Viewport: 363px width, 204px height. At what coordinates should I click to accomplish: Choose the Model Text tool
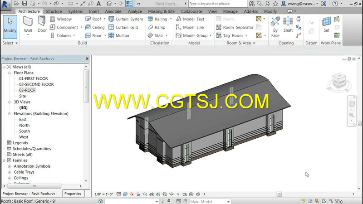tap(190, 19)
